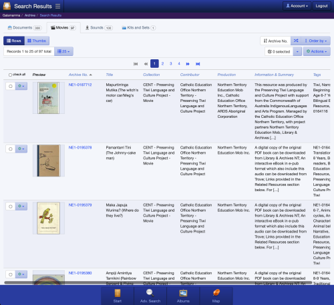Viewport: 334px width, 305px height.
Task: Click the shuffle random order icon
Action: (x=296, y=41)
